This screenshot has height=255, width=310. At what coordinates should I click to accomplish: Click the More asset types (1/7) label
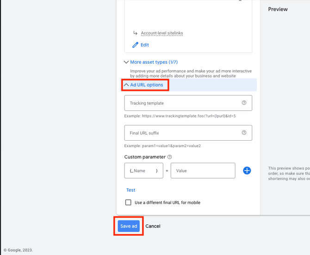[154, 62]
